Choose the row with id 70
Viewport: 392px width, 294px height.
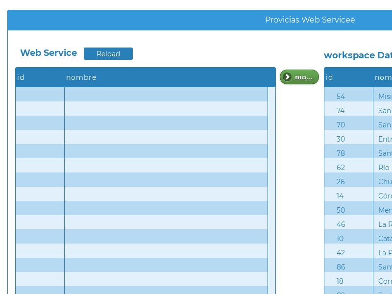click(x=358, y=125)
